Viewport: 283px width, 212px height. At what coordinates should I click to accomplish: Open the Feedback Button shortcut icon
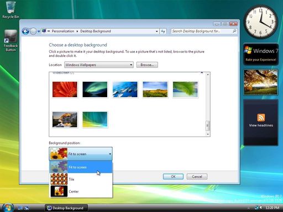11,40
